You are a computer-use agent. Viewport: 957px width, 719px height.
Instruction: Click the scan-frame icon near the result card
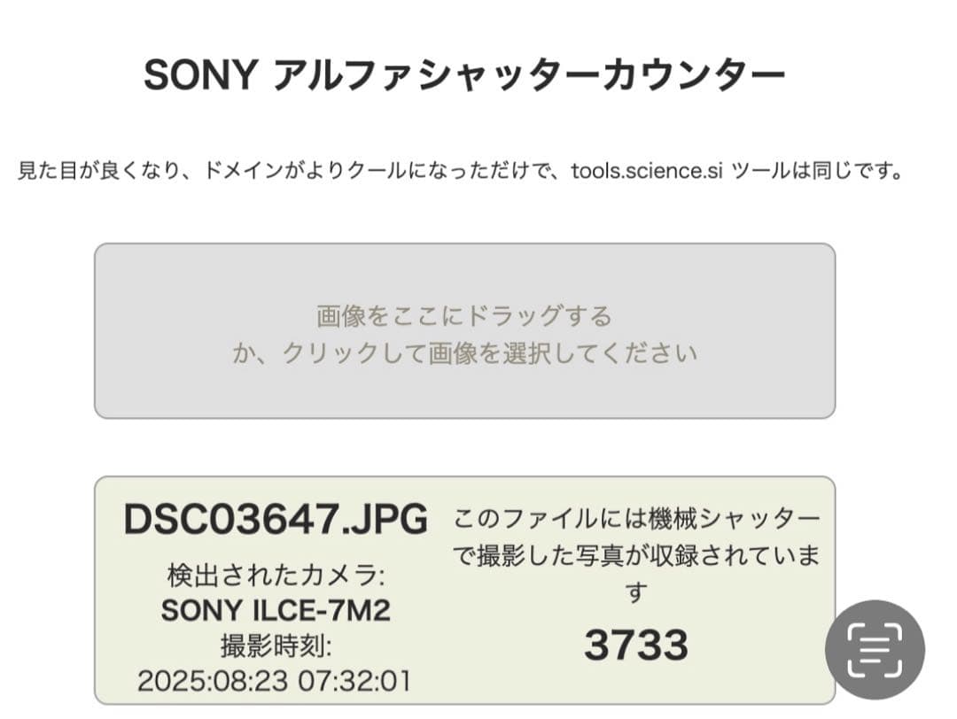pos(875,650)
